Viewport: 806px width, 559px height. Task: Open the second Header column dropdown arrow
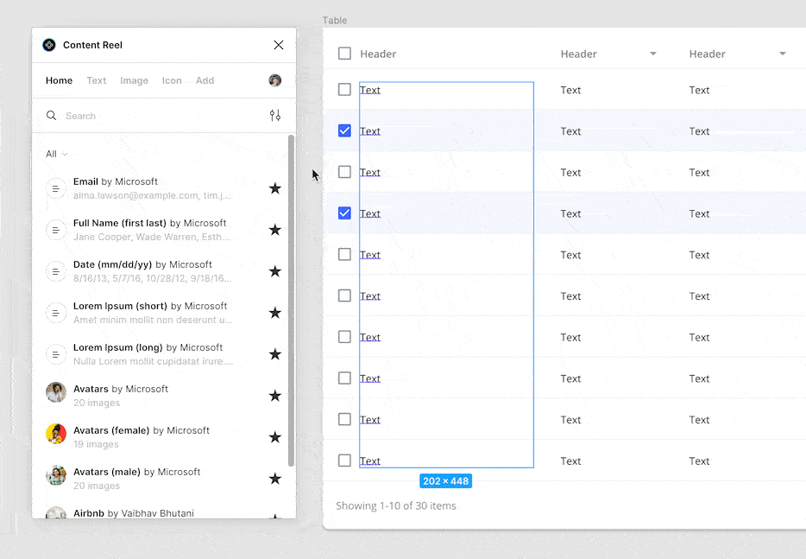pos(652,54)
